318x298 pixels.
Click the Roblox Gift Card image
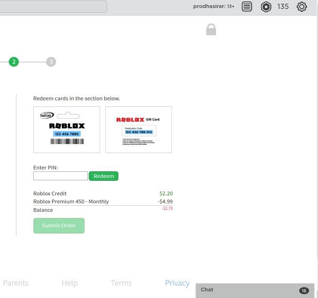click(138, 129)
